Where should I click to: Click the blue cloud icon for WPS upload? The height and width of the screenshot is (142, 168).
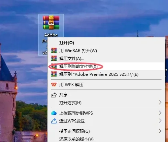point(54,113)
